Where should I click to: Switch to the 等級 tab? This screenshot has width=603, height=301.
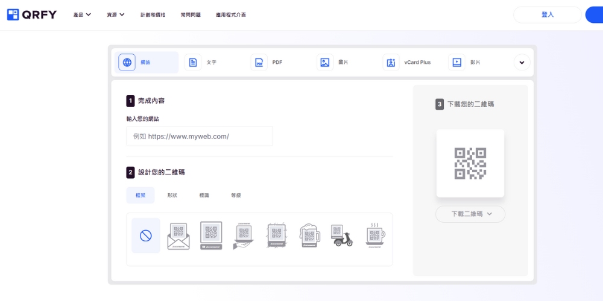(x=236, y=195)
